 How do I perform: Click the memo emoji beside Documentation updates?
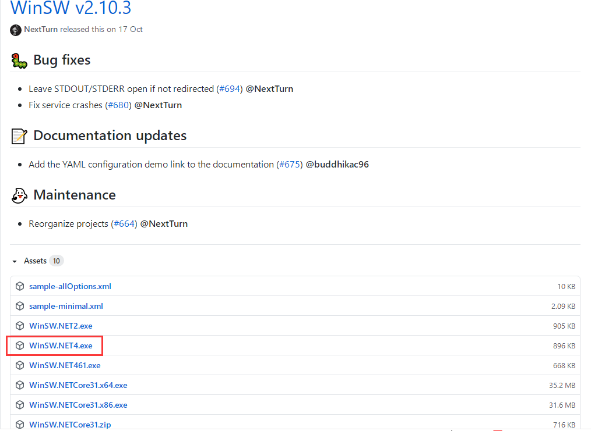[x=19, y=136]
